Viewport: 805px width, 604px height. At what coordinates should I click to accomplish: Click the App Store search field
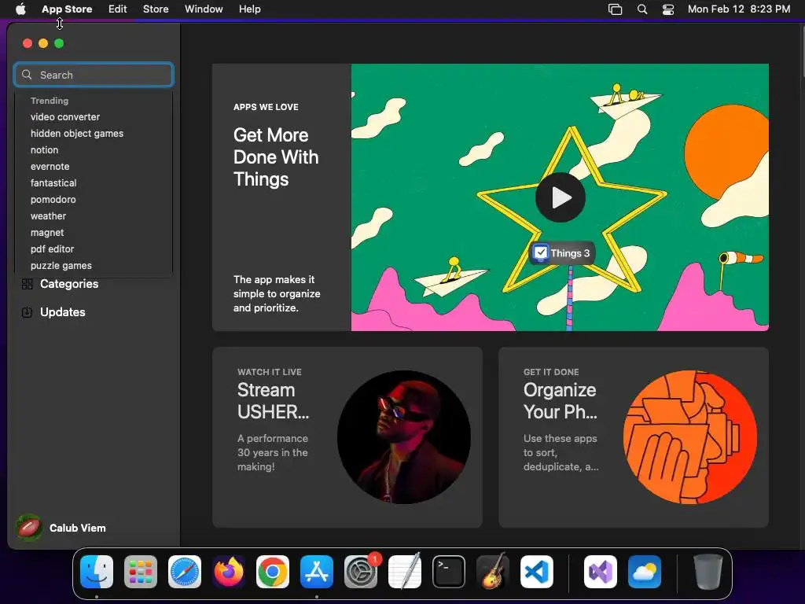click(x=94, y=75)
